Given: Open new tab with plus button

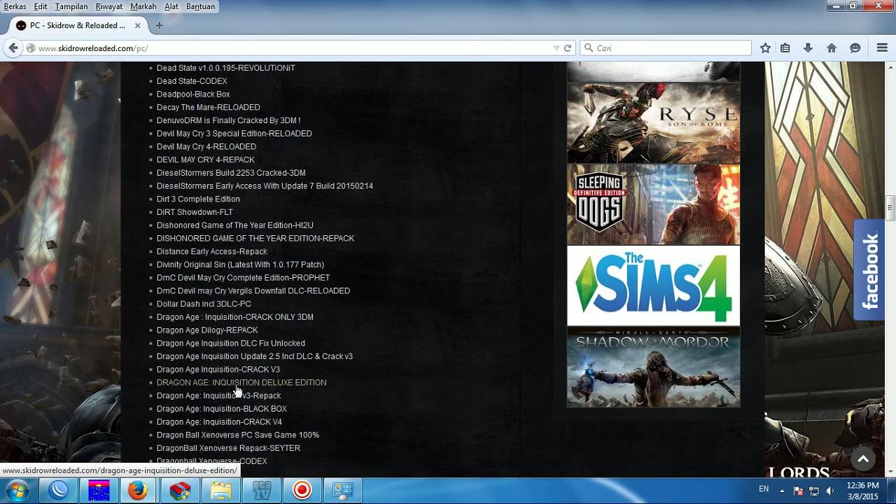Looking at the screenshot, I should point(159,25).
